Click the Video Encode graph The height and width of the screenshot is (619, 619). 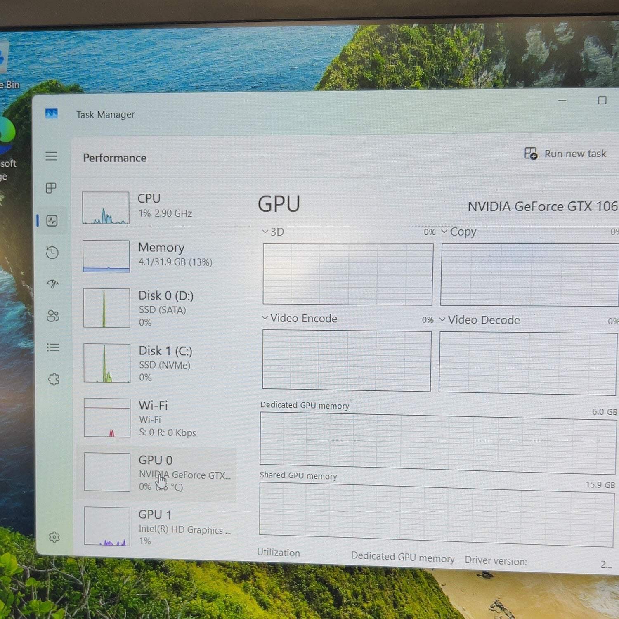pyautogui.click(x=347, y=361)
